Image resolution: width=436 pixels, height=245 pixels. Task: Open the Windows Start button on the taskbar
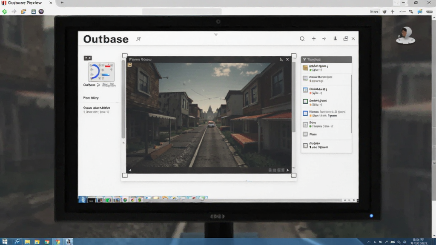tap(5, 242)
